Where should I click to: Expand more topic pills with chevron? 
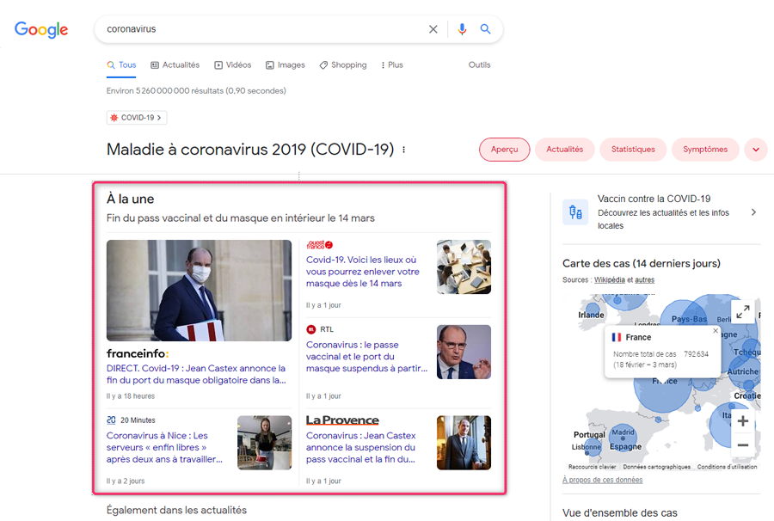click(756, 150)
